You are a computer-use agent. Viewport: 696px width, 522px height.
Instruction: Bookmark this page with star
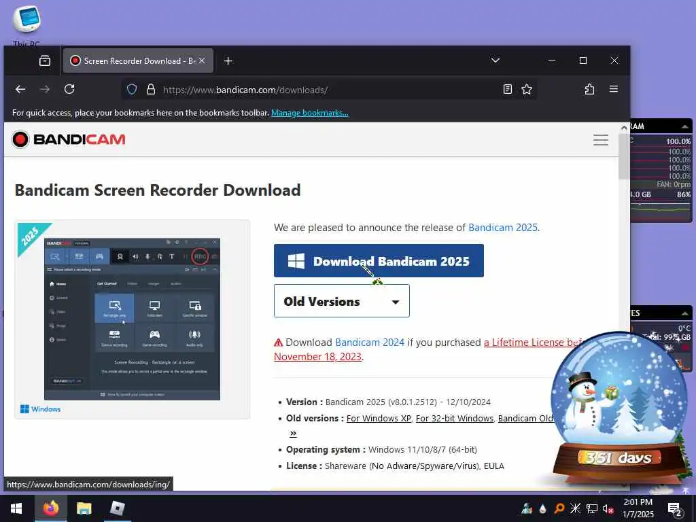coord(527,89)
